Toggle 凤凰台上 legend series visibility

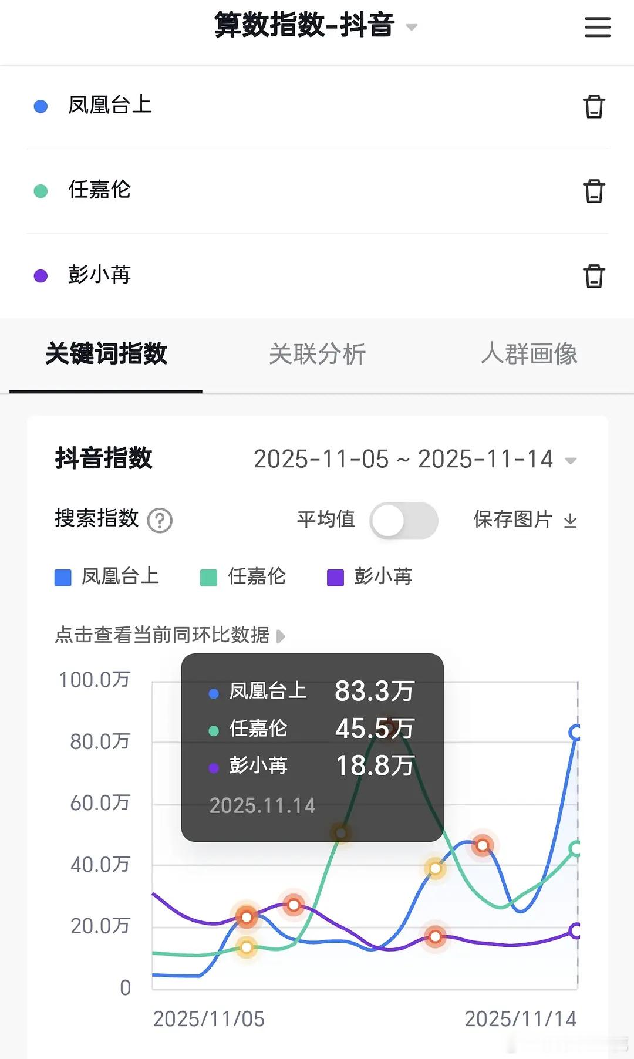pos(107,576)
